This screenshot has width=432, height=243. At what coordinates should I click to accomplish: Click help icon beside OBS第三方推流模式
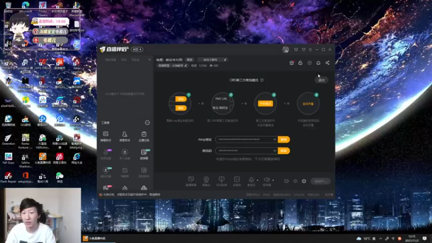262,80
